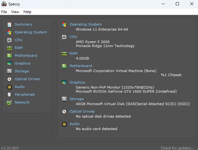Click the Operating System heading link in summary
The image size is (198, 150).
point(86,24)
